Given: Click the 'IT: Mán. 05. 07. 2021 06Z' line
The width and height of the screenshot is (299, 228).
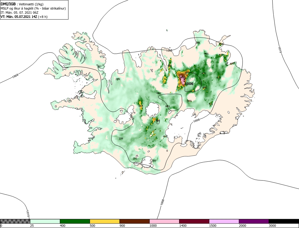Looking at the screenshot, I should click(19, 13).
